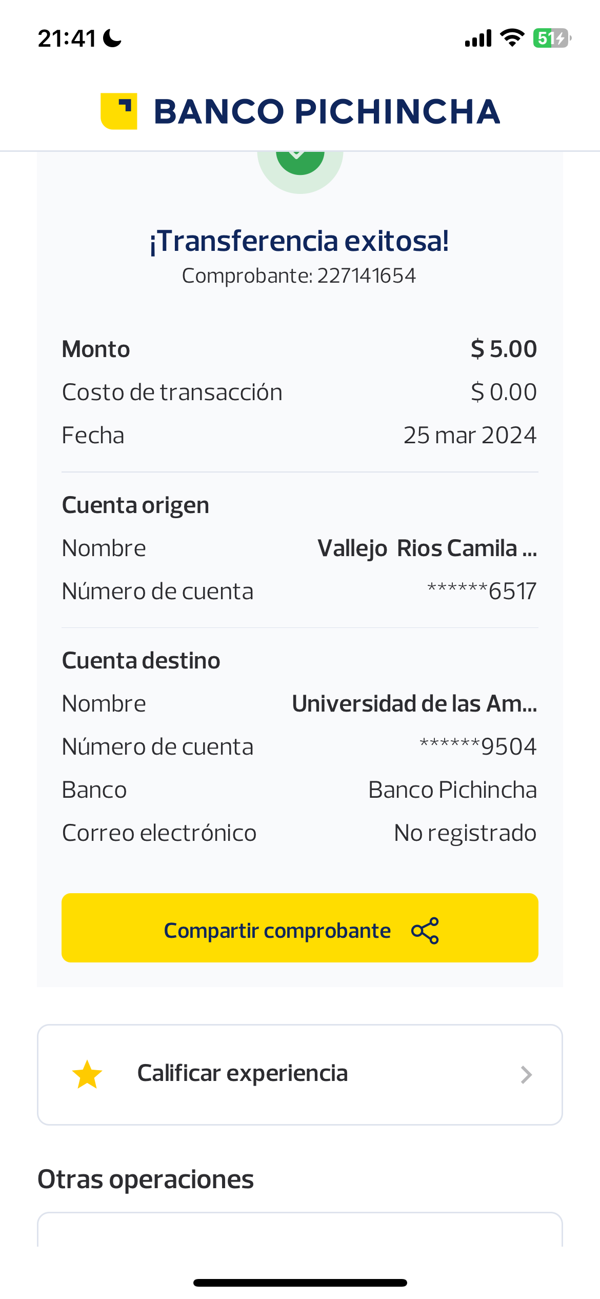Tap the origin account number ending 6517
This screenshot has width=600, height=1299.
482,591
